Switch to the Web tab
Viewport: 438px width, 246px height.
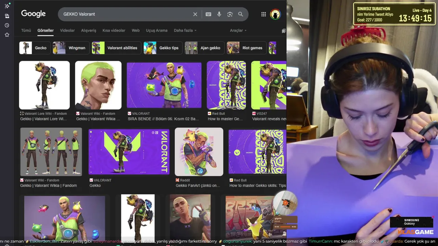click(x=136, y=30)
